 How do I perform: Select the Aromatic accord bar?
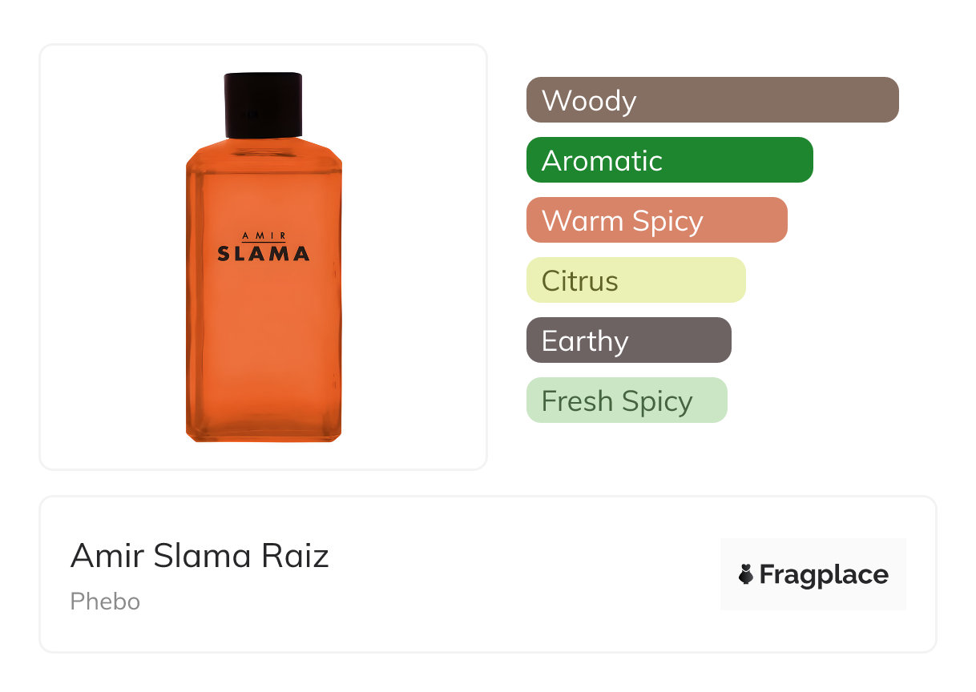pos(669,160)
